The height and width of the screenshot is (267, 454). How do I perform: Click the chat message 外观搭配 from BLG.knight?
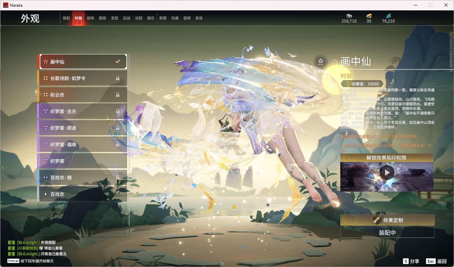click(36, 242)
